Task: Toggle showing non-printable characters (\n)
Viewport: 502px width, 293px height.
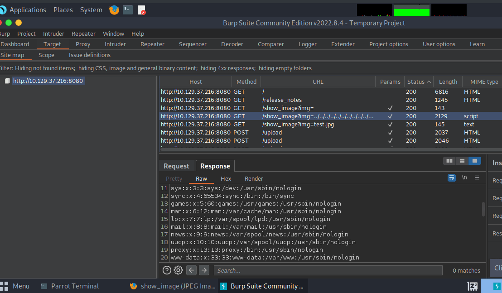Action: tap(464, 178)
